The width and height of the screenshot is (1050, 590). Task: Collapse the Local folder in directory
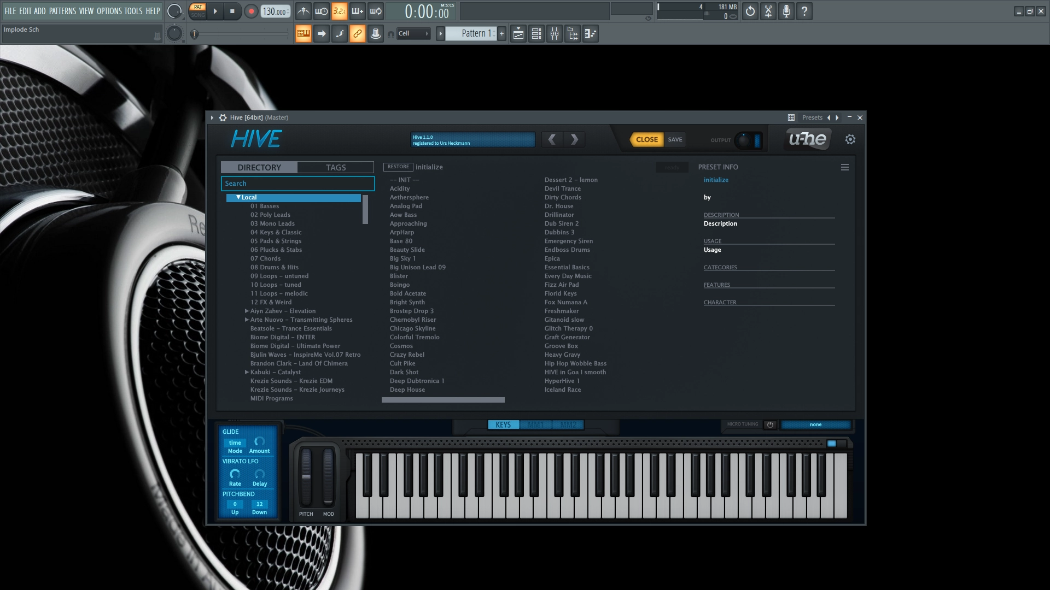238,197
